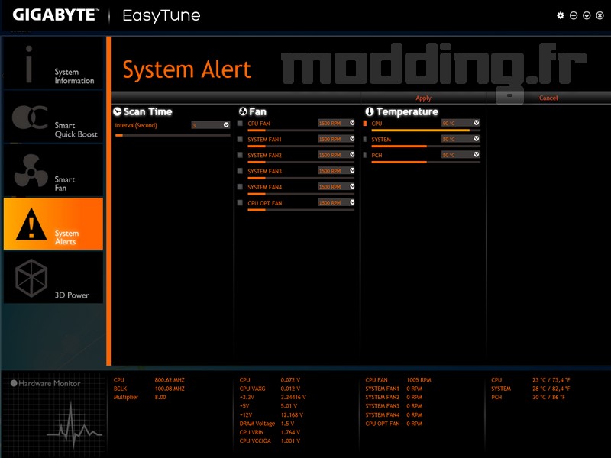Click the Temperature thermometer icon
This screenshot has width=611, height=458.
[x=370, y=111]
